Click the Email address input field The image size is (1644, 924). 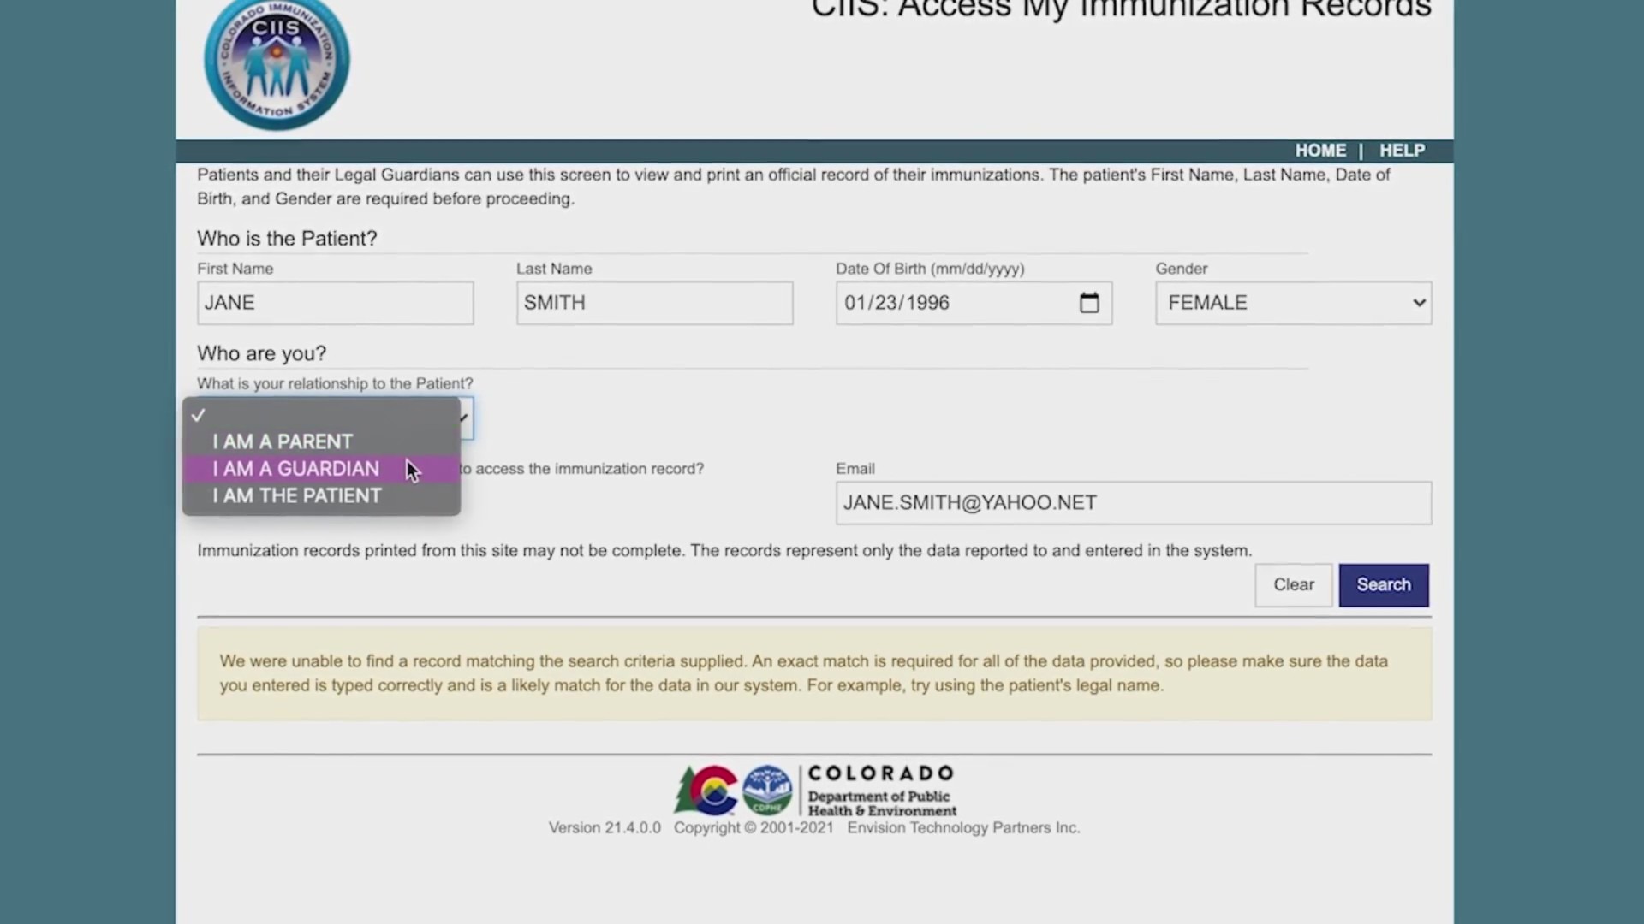(x=1134, y=502)
